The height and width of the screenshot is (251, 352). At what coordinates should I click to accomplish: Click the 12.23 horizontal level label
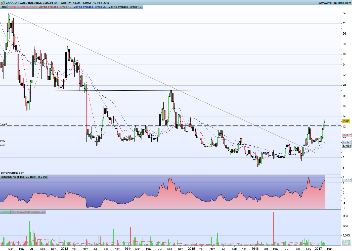click(4, 124)
